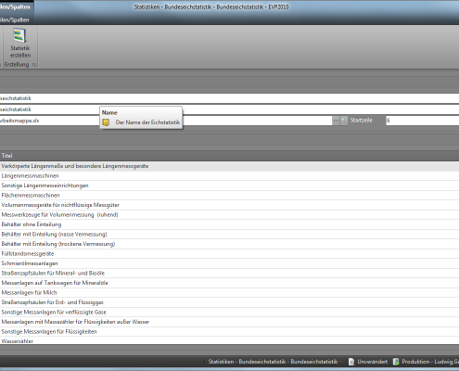Screen dimensions: 459x371
Task: Click the Statistiken - Bundeseichstatistik status bar label
Action: pyautogui.click(x=273, y=362)
